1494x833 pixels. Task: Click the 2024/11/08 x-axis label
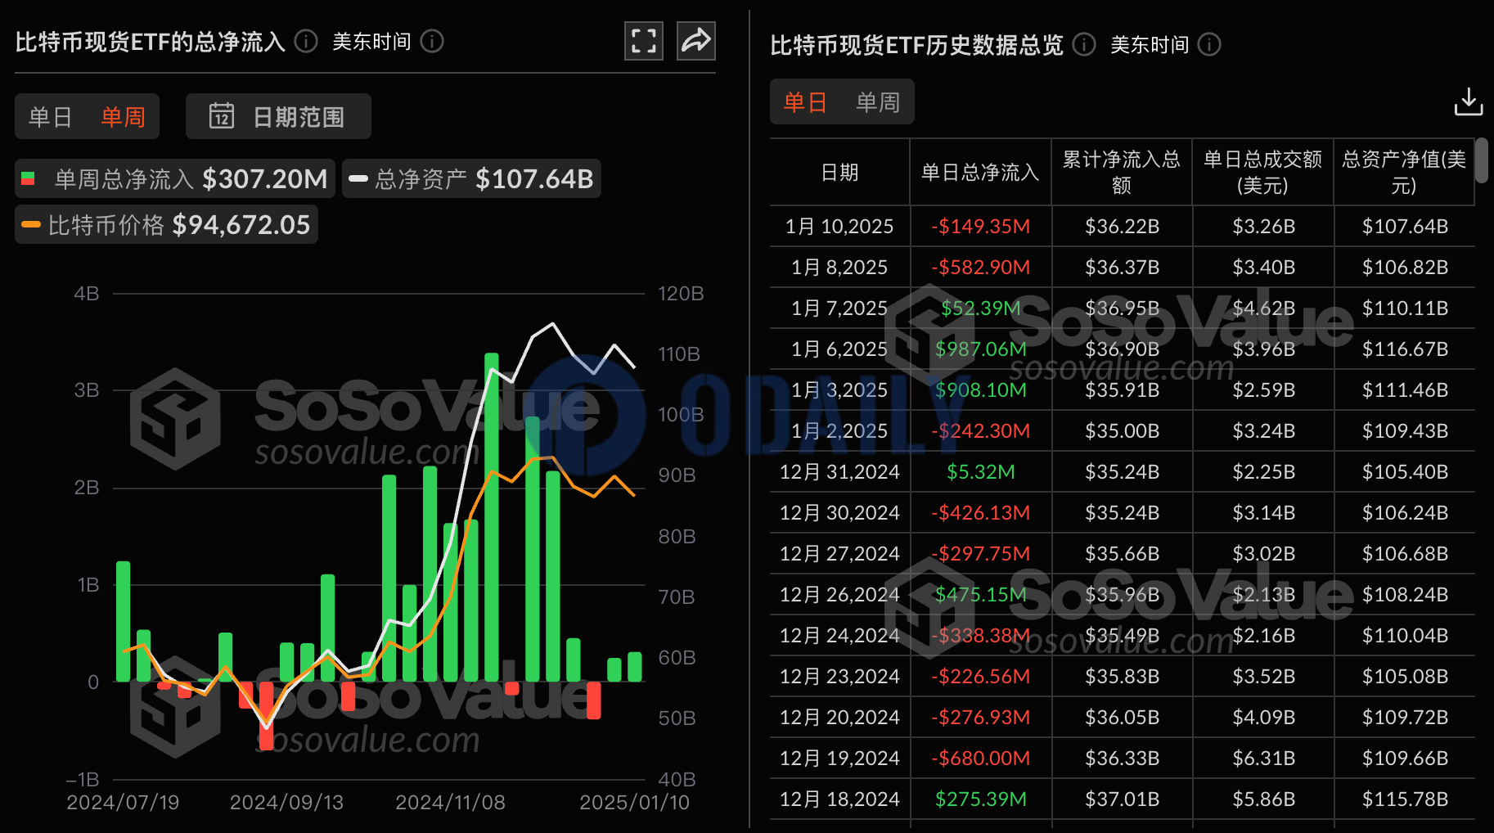point(450,802)
